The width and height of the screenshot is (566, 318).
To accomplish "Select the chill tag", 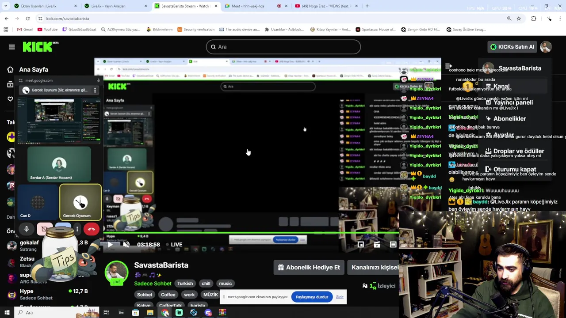I will 206,284.
